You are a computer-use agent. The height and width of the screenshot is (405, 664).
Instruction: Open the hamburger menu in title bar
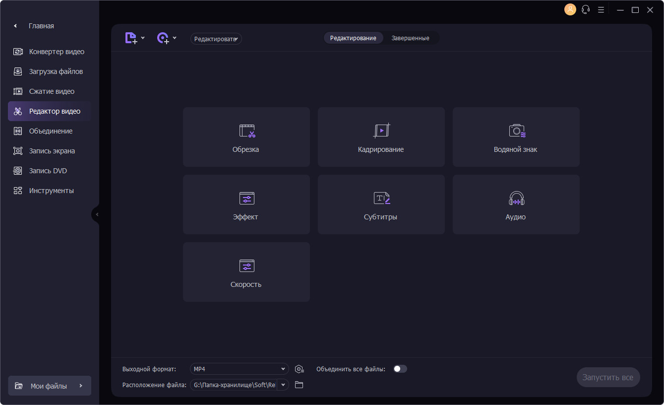pyautogui.click(x=601, y=9)
